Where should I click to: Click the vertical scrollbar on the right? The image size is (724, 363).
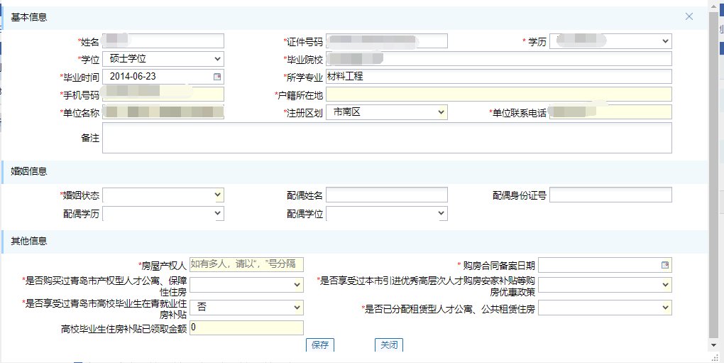click(x=715, y=178)
